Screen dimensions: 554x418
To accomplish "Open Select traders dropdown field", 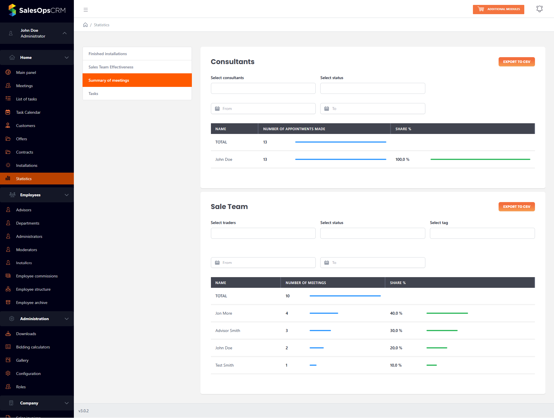I will 263,233.
